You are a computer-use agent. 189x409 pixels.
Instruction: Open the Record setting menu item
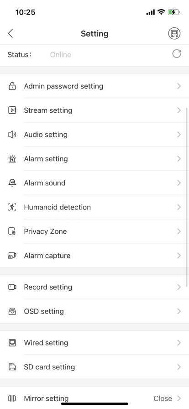tap(94, 287)
